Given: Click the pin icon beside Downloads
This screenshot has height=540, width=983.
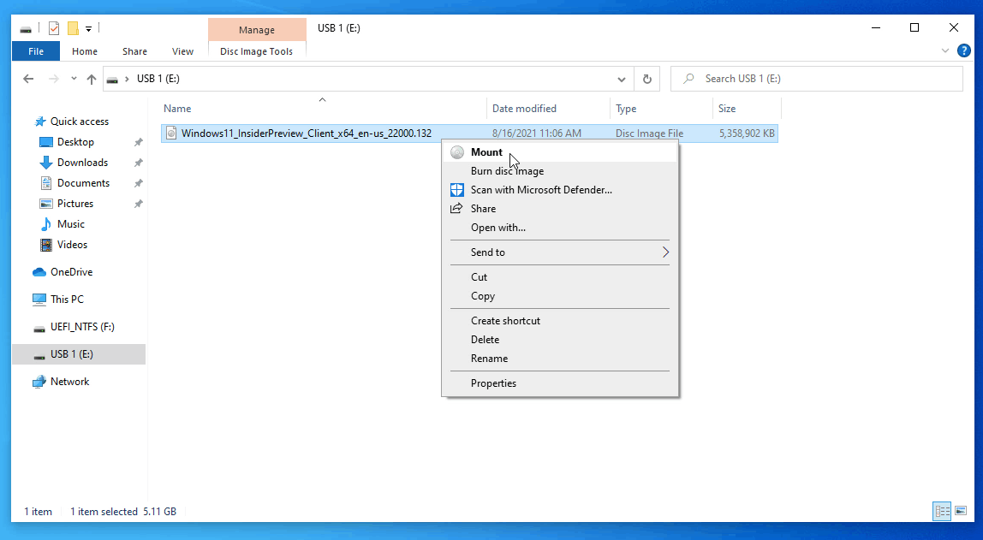Looking at the screenshot, I should pos(139,163).
